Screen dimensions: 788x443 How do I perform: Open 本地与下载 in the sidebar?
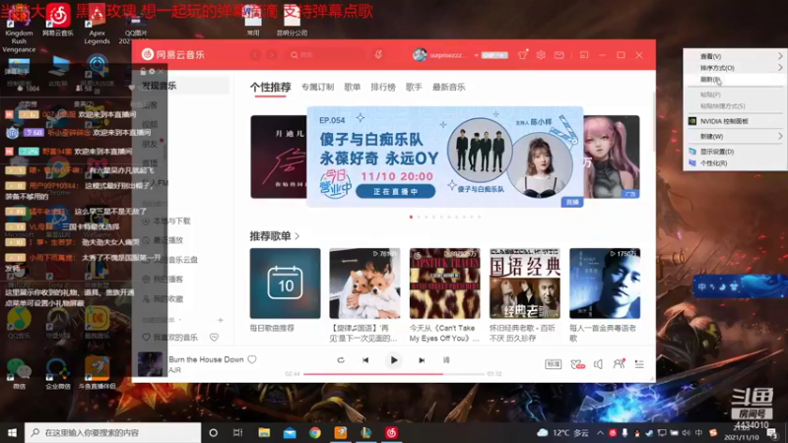pos(171,221)
